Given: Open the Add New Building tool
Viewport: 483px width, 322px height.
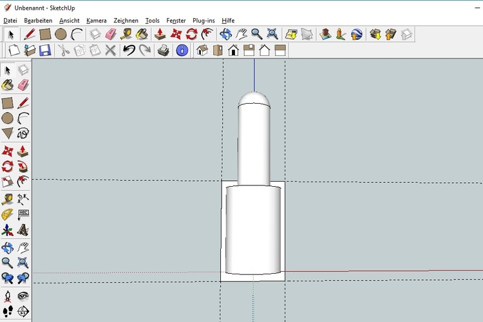Looking at the screenshot, I should coord(325,34).
